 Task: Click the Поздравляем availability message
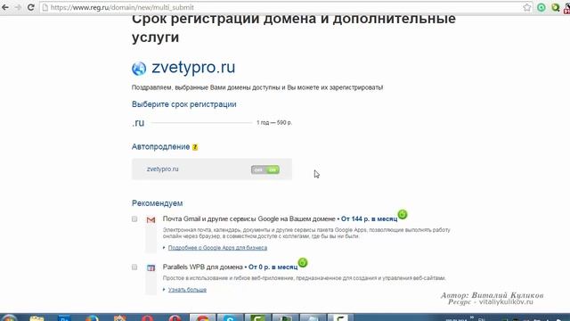(x=257, y=87)
